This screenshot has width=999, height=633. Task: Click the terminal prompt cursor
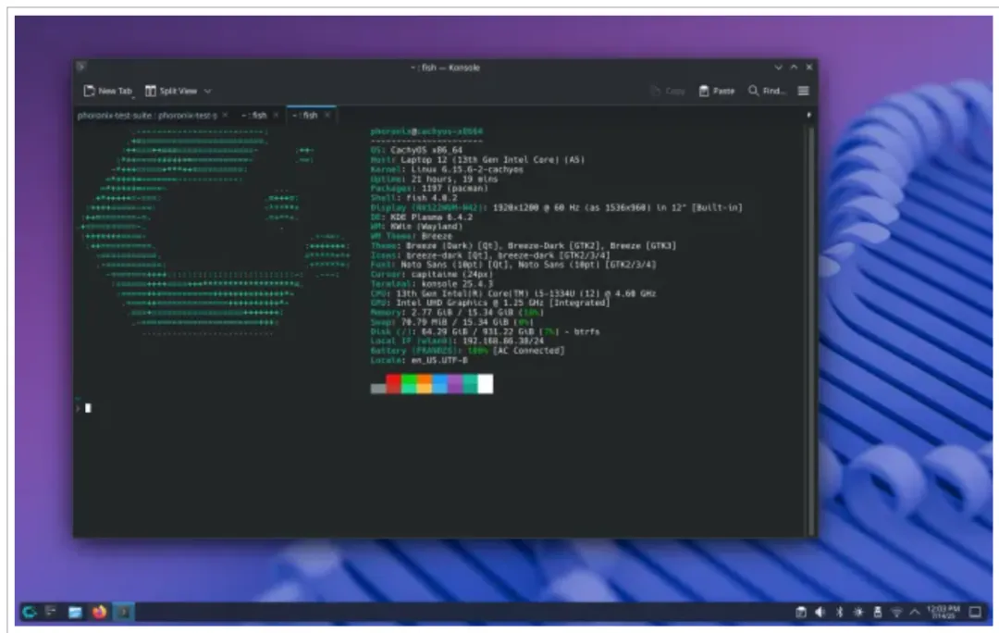pyautogui.click(x=88, y=408)
